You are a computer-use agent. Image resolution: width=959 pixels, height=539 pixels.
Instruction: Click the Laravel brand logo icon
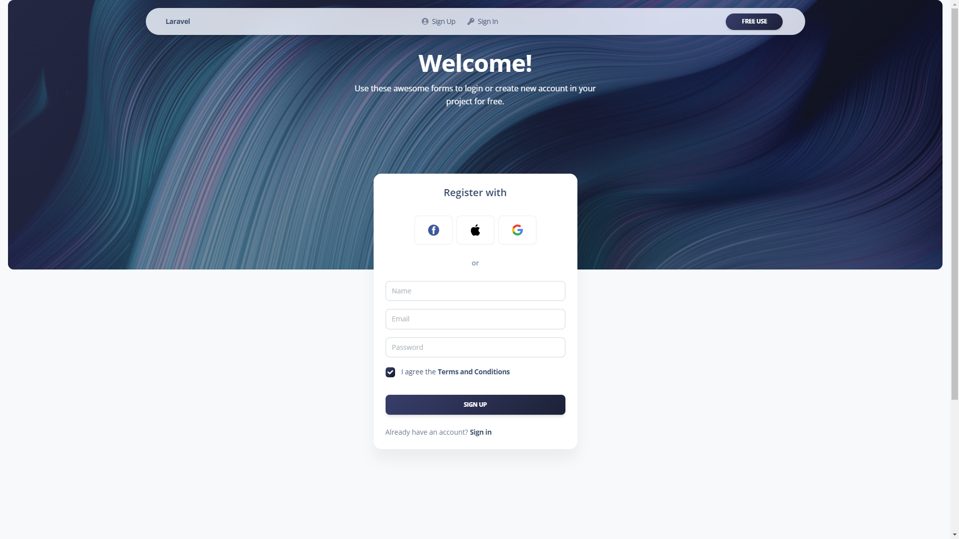177,21
